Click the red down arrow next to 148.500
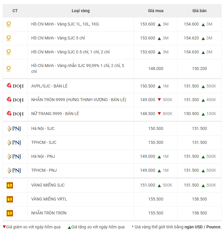 point(159,114)
